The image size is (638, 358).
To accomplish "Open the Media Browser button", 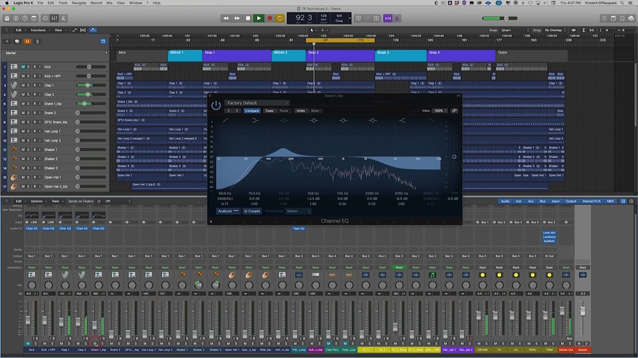I will (x=631, y=19).
